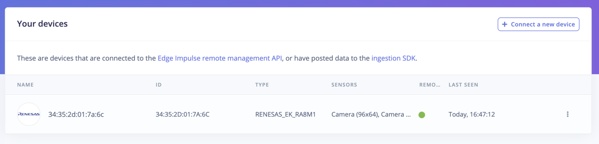Click the LAST SEEN column header
The width and height of the screenshot is (599, 144).
click(463, 85)
